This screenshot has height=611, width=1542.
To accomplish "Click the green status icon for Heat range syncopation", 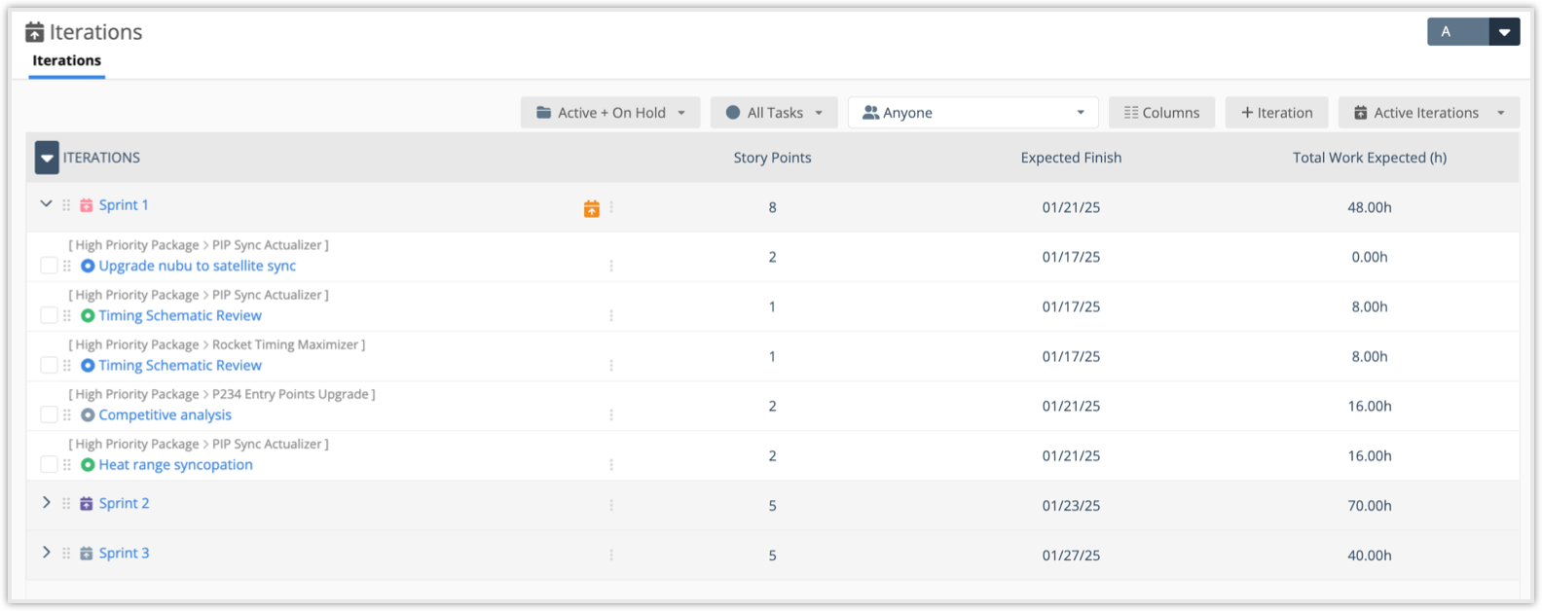I will 88,465.
